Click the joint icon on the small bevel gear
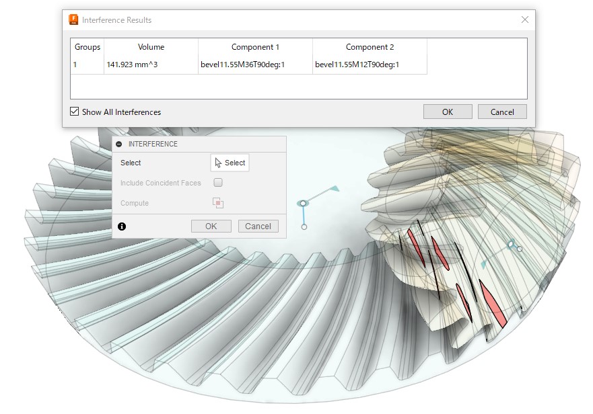Screen dimensions: 593x414 pyautogui.click(x=512, y=245)
